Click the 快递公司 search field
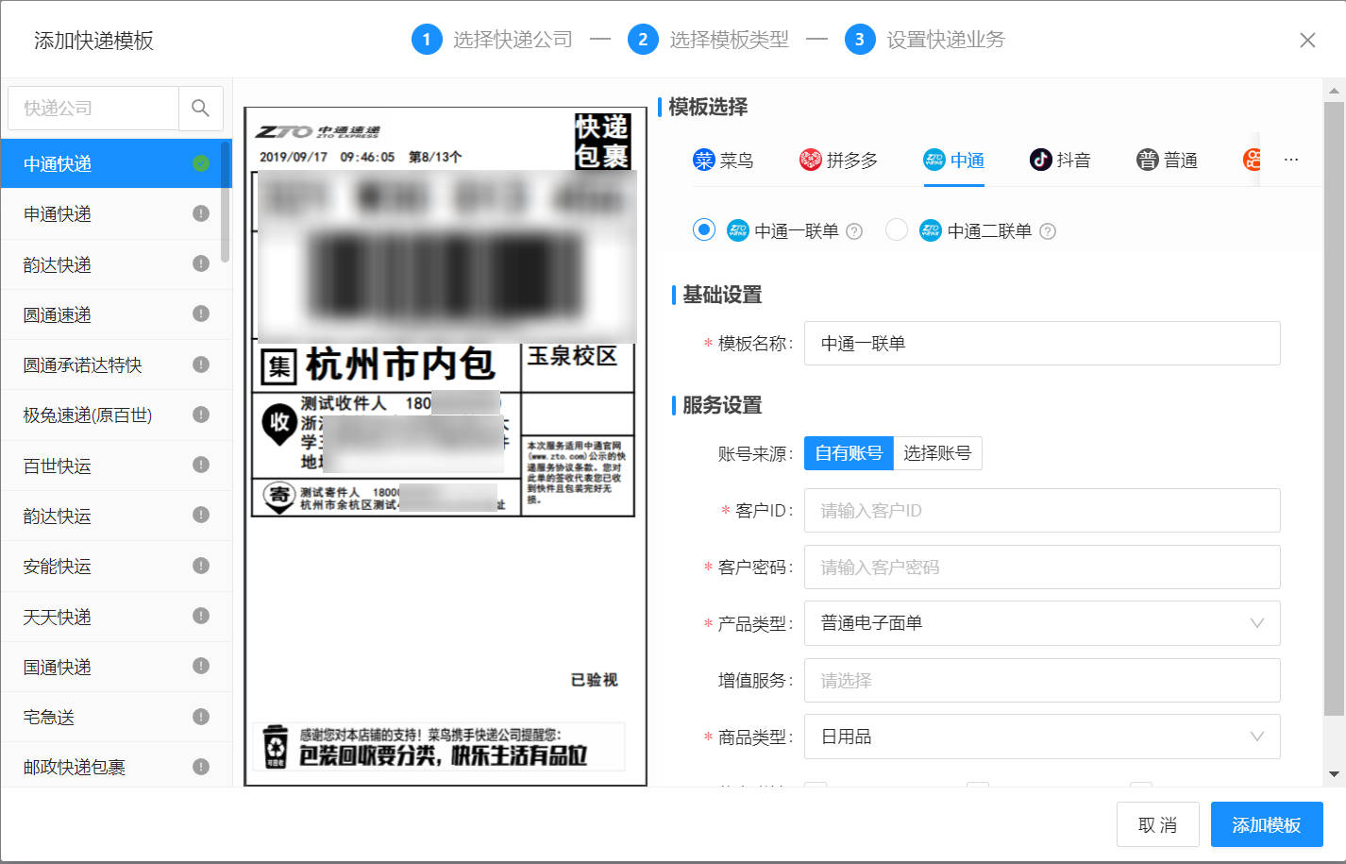Image resolution: width=1346 pixels, height=864 pixels. [93, 109]
